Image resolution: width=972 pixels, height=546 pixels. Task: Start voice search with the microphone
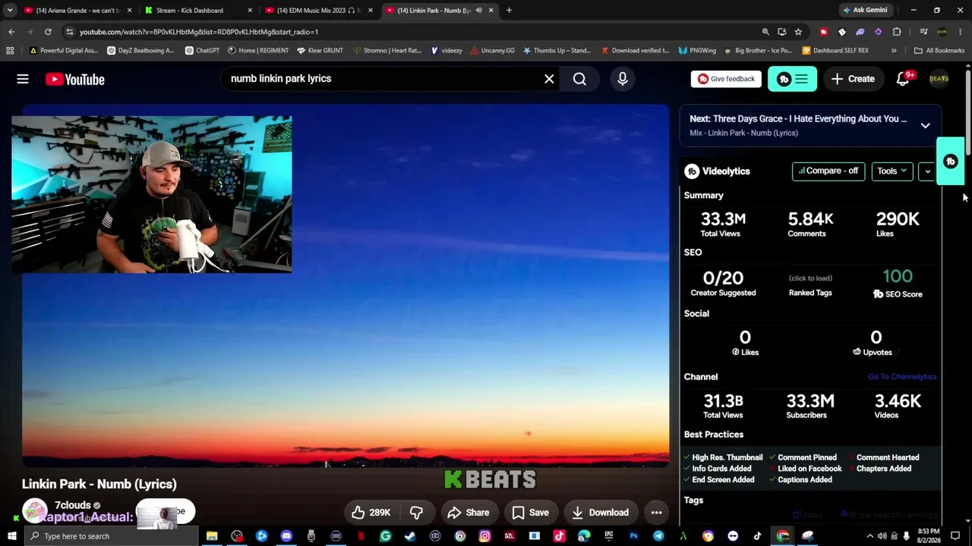(x=623, y=79)
